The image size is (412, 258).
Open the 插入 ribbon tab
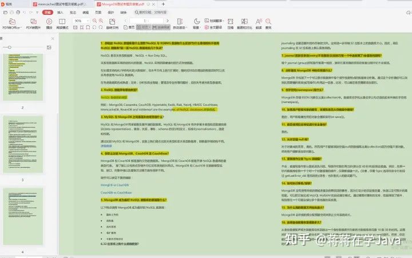(x=60, y=13)
